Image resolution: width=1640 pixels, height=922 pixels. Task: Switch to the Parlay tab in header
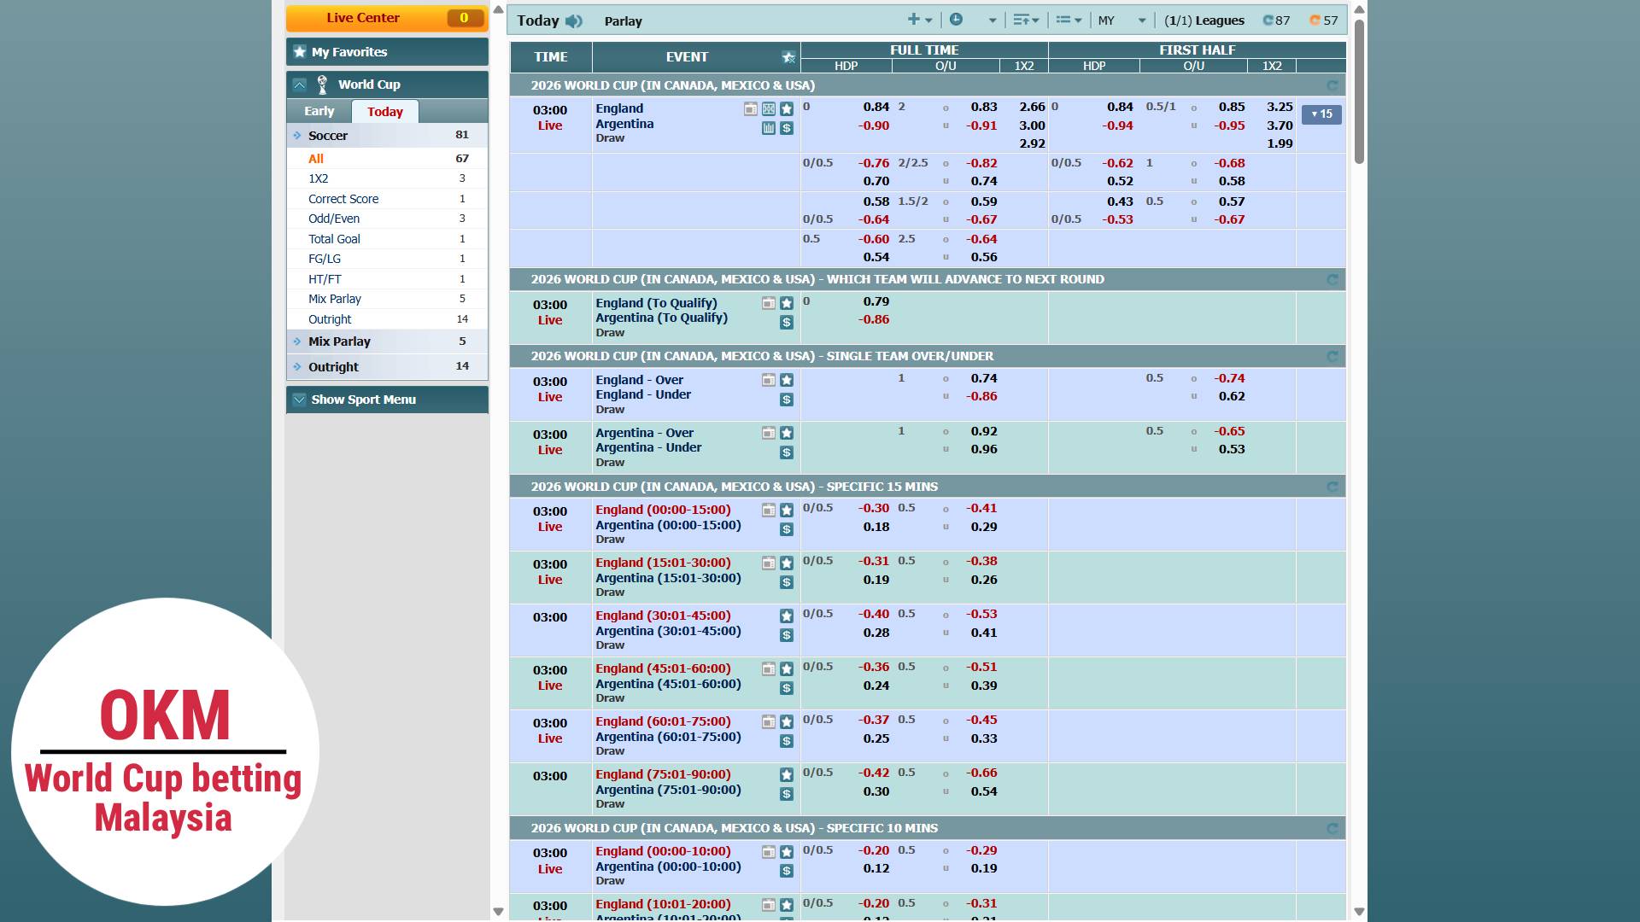[623, 21]
